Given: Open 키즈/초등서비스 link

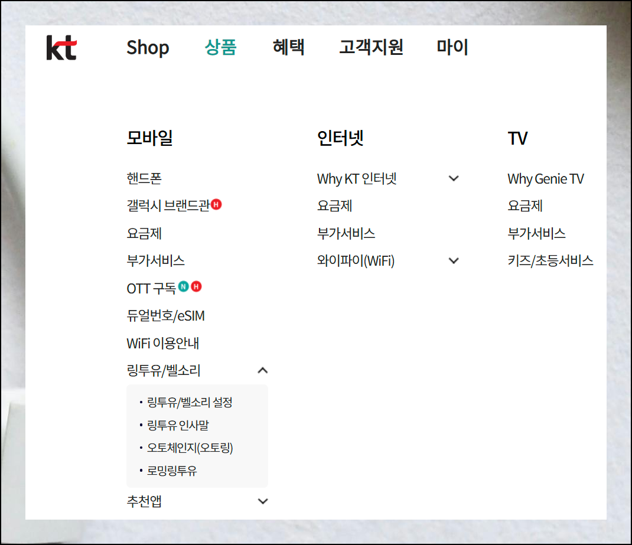Looking at the screenshot, I should [x=550, y=260].
